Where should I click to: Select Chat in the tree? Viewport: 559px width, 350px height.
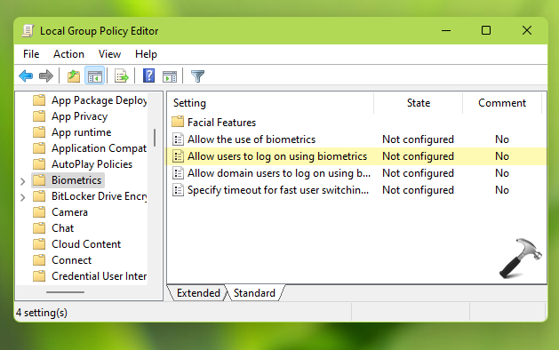pyautogui.click(x=63, y=228)
